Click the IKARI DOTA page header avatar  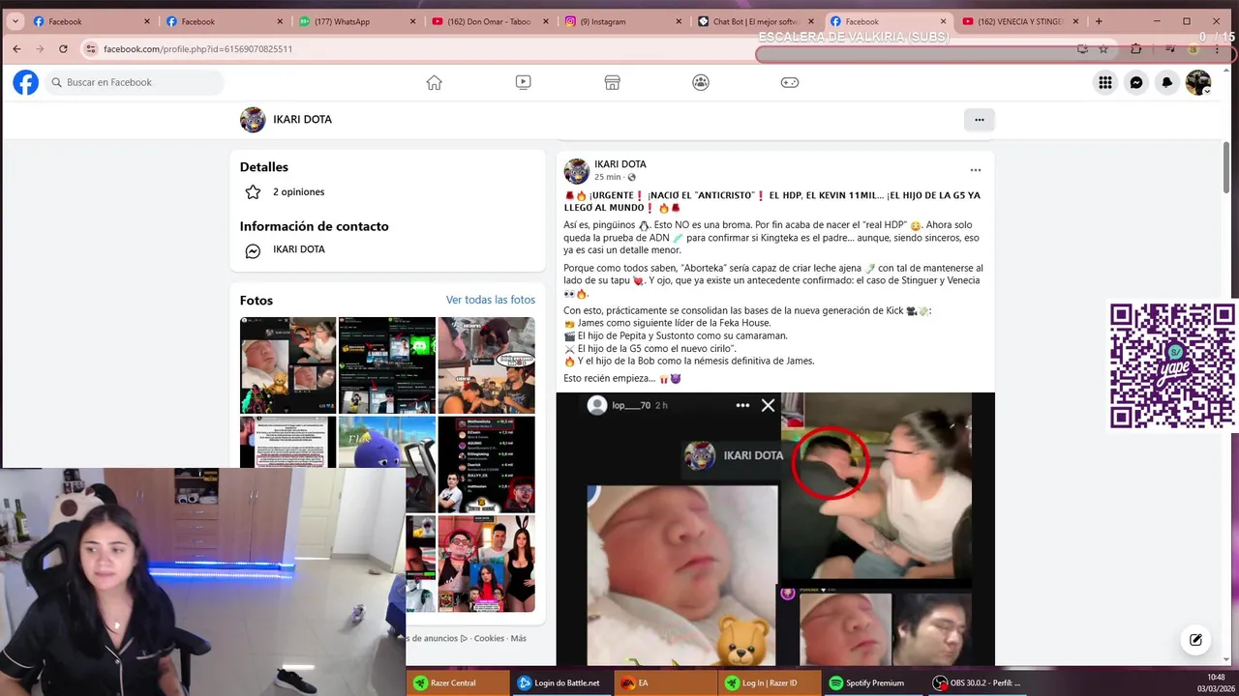253,120
